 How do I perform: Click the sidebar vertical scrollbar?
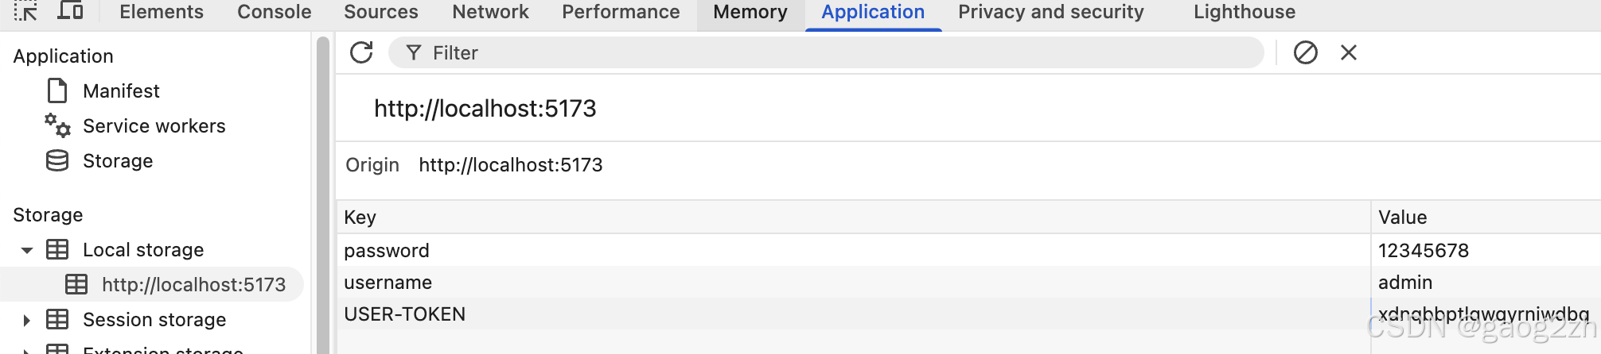click(322, 190)
